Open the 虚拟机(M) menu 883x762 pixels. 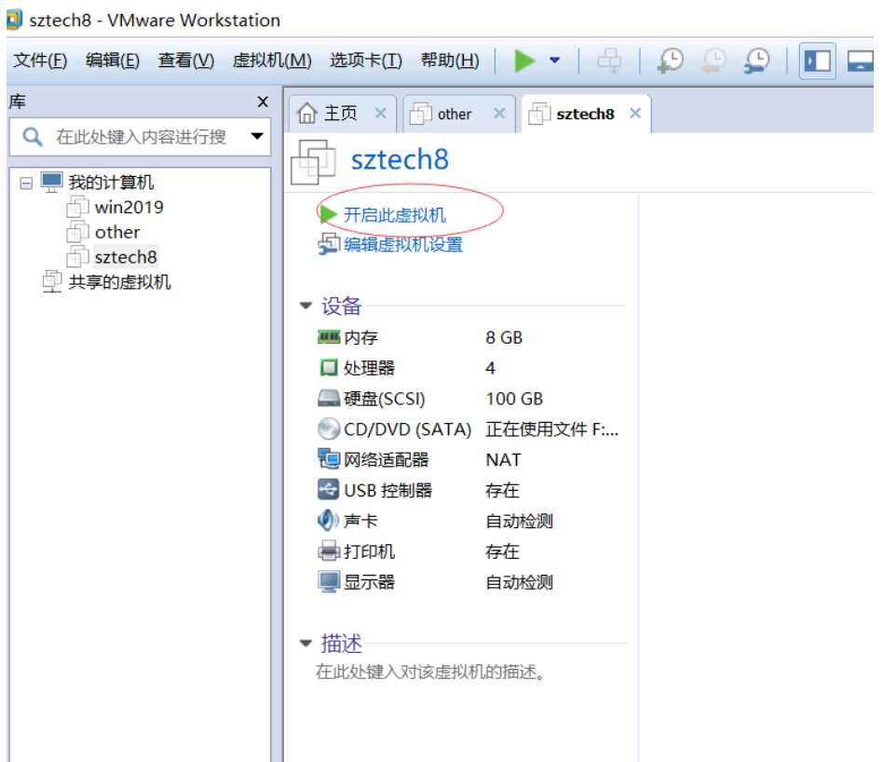click(x=272, y=61)
